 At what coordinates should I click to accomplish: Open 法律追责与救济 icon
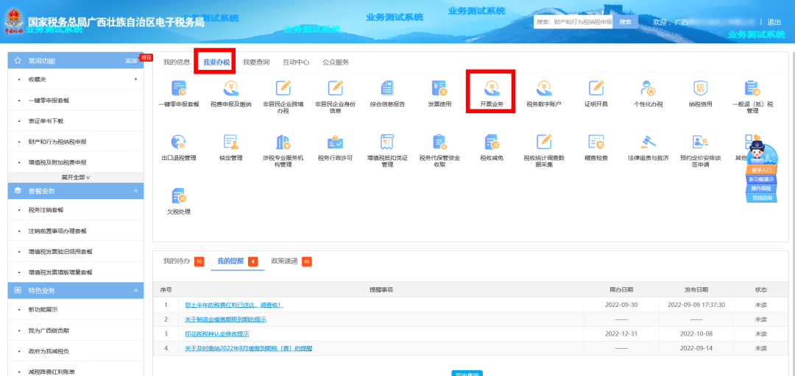pyautogui.click(x=648, y=142)
